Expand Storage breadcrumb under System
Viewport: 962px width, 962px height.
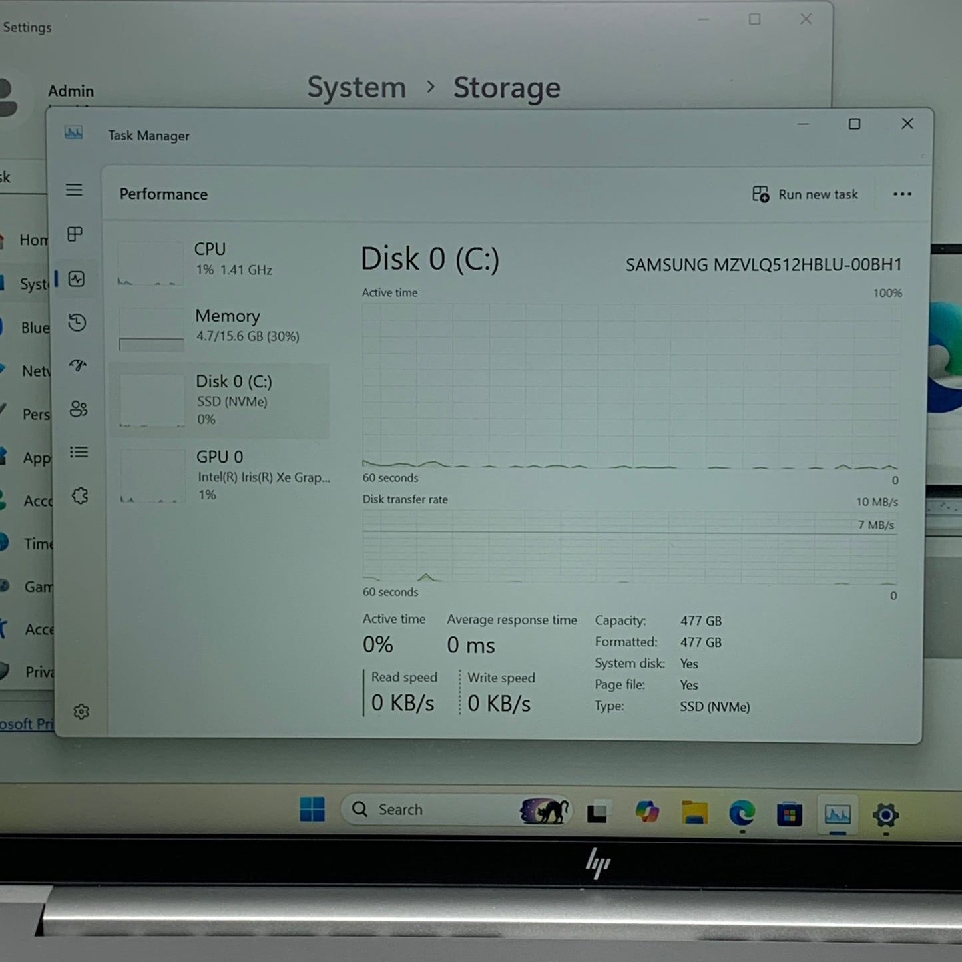507,87
